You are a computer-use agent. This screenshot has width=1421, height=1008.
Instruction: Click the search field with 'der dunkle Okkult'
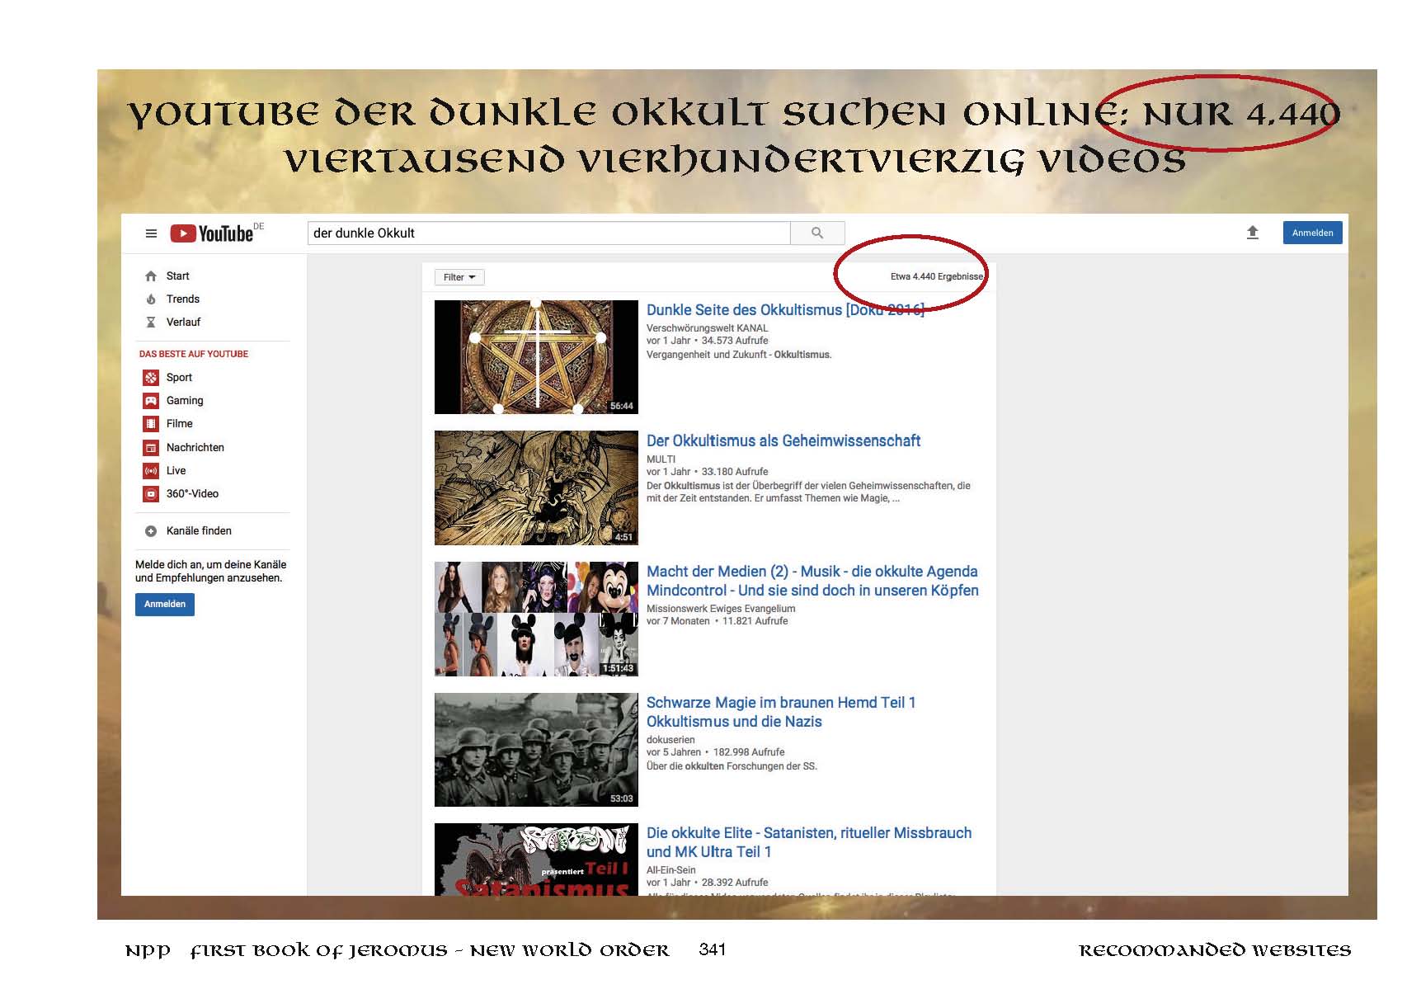[548, 233]
